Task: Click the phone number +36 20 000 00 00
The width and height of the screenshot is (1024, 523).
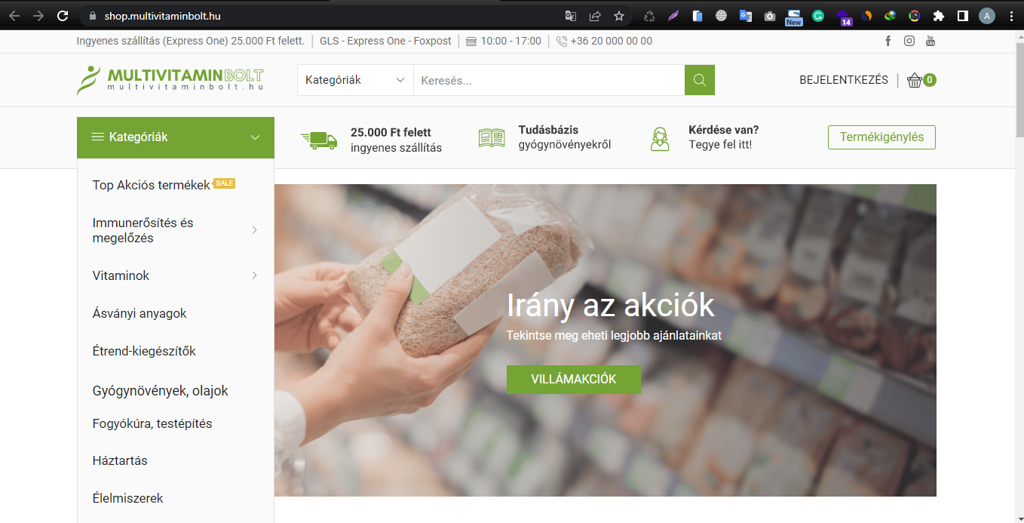Action: [x=612, y=41]
